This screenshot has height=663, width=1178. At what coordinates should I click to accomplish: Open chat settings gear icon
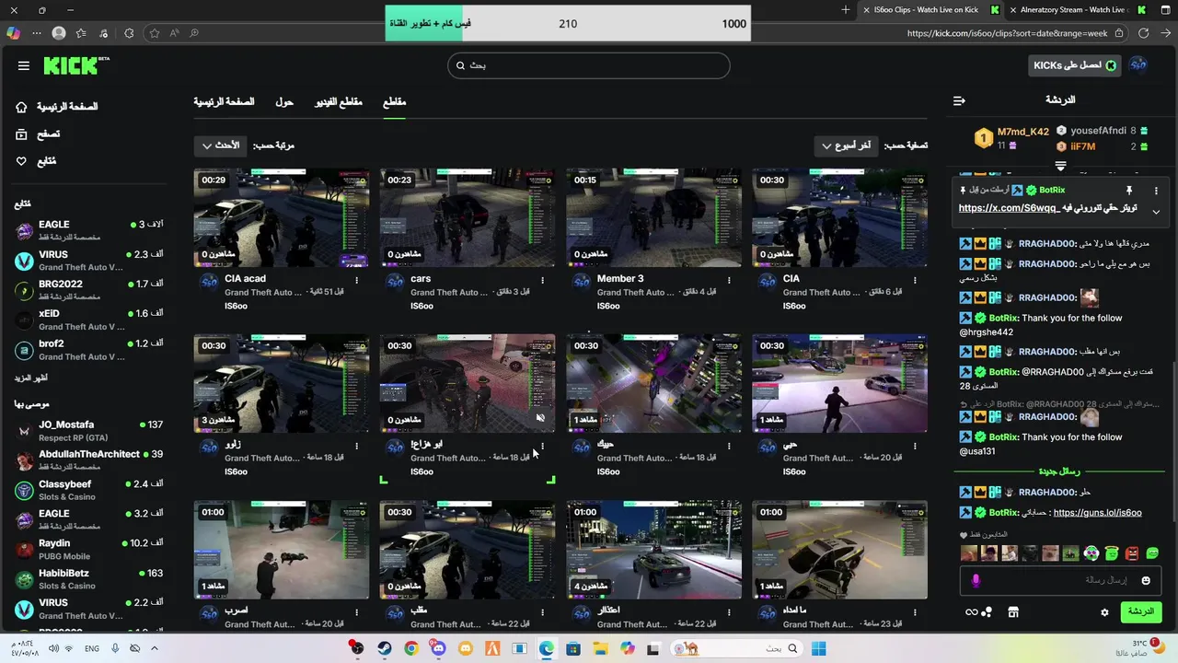(x=1105, y=612)
